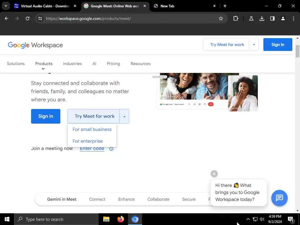Click the taskbar search box
The image size is (300, 225).
coord(56,219)
